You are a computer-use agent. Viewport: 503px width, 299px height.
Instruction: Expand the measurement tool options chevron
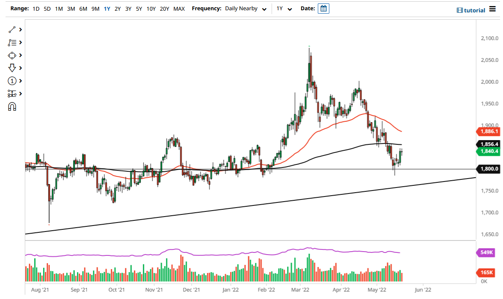pyautogui.click(x=21, y=94)
